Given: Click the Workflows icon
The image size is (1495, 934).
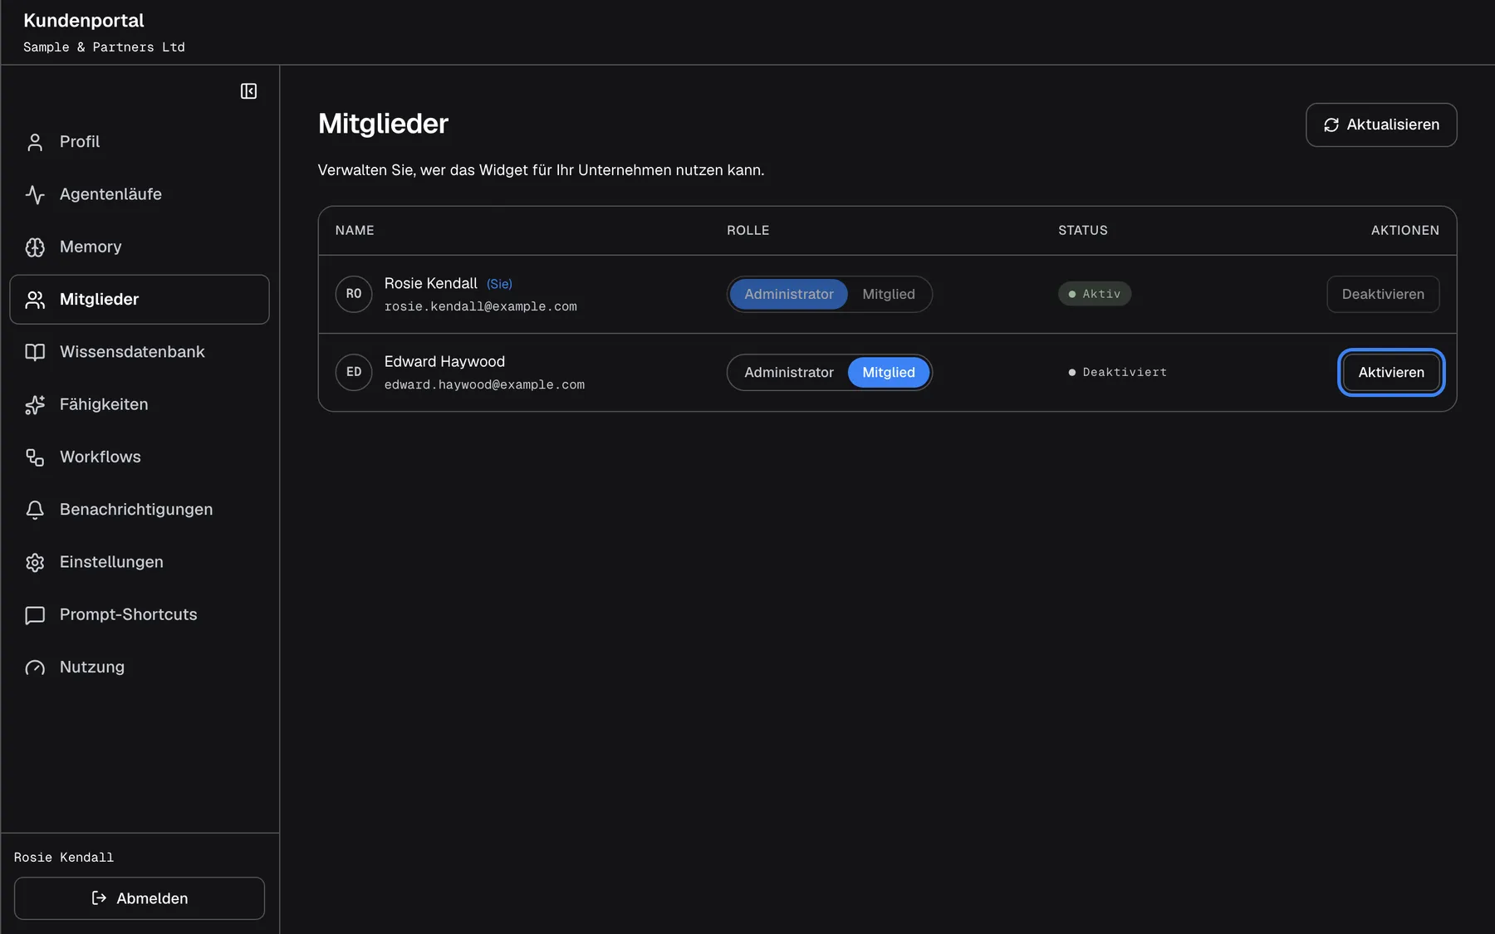Looking at the screenshot, I should coord(35,457).
